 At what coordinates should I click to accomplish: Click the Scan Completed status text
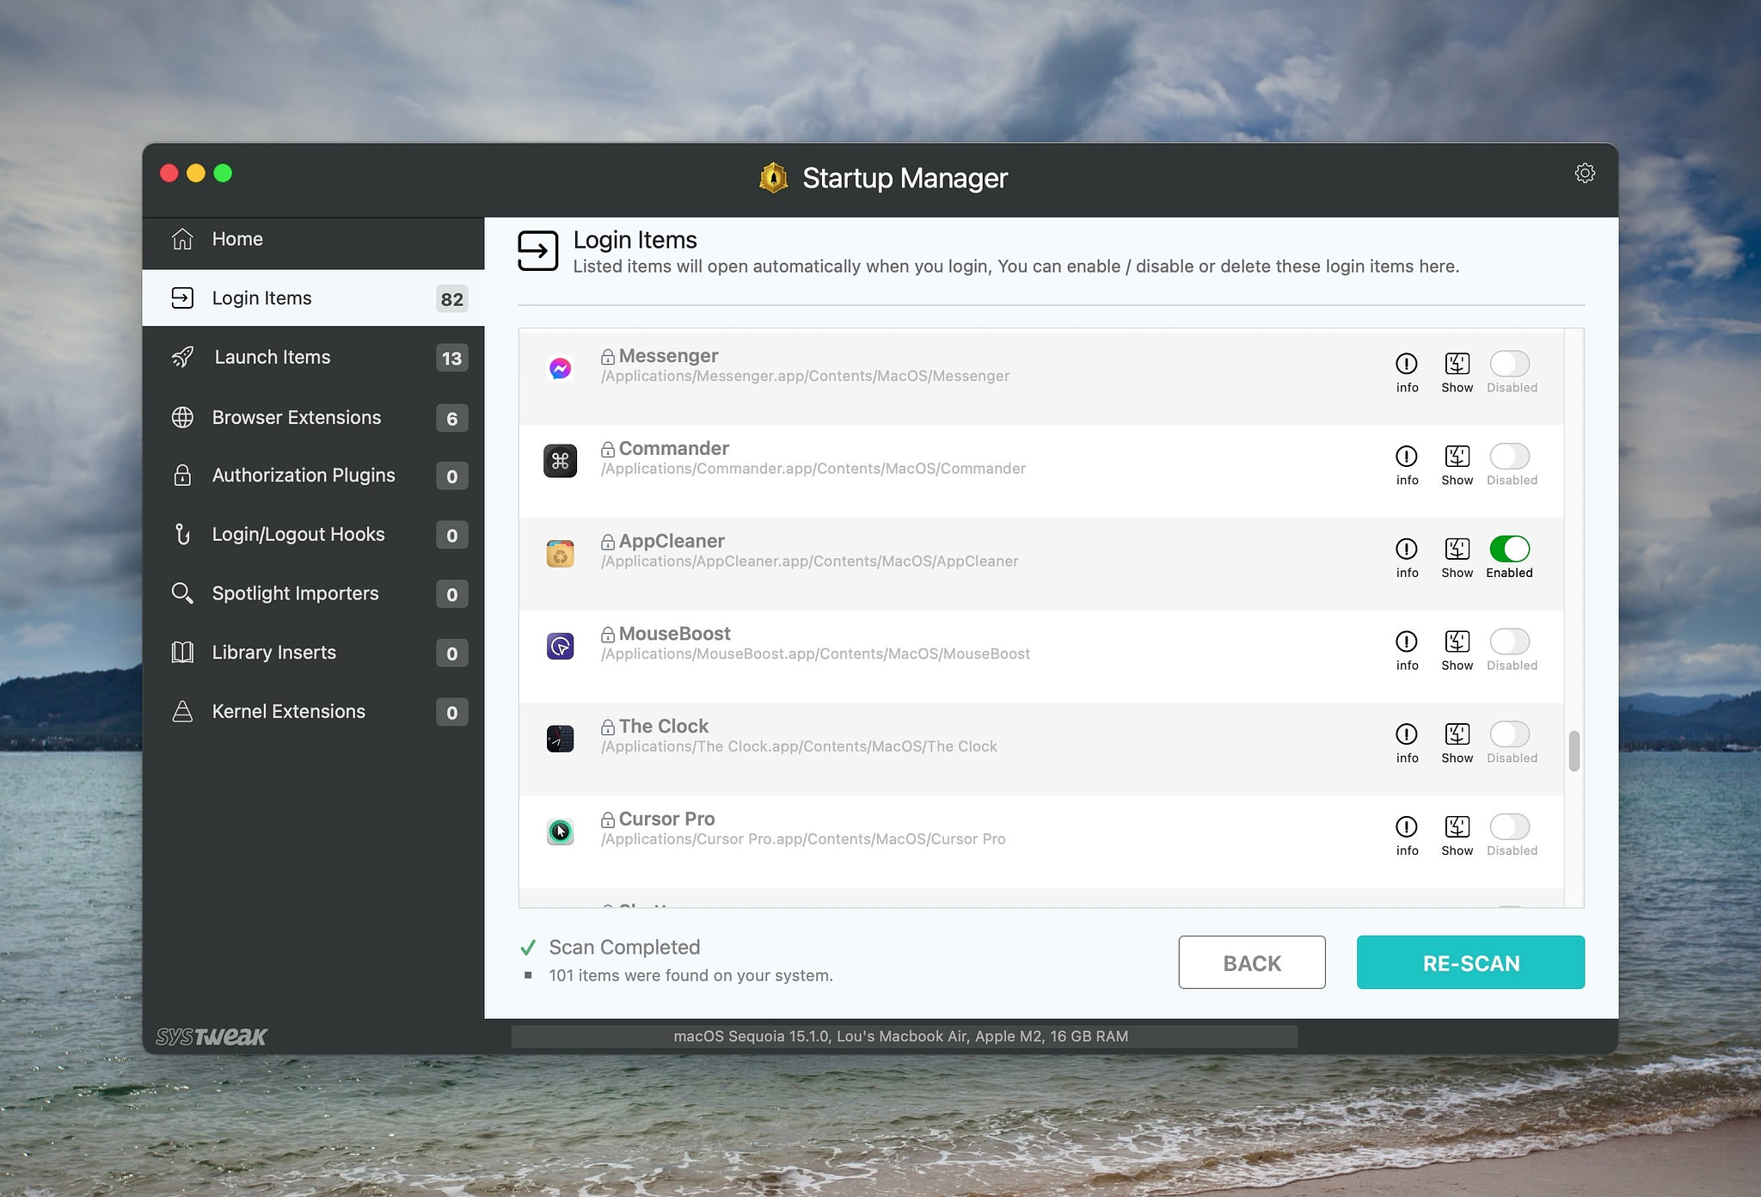[x=624, y=948]
